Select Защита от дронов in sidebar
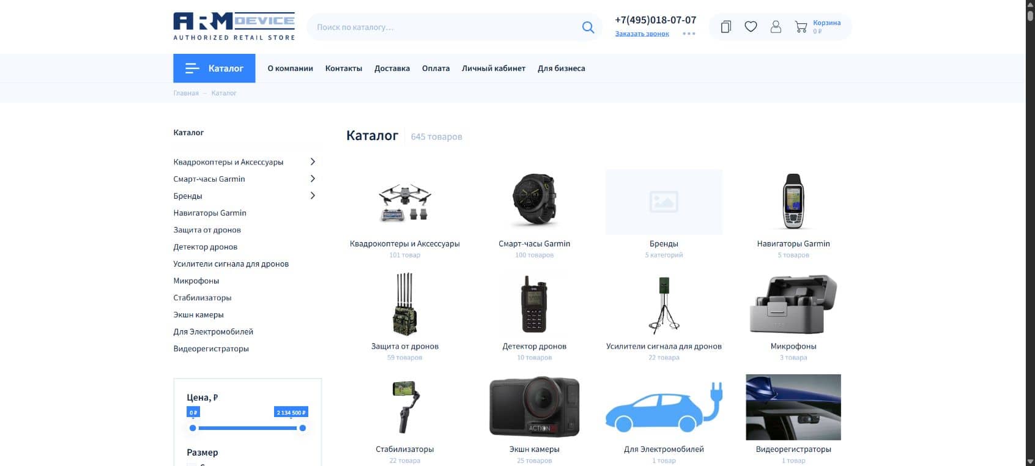 207,230
